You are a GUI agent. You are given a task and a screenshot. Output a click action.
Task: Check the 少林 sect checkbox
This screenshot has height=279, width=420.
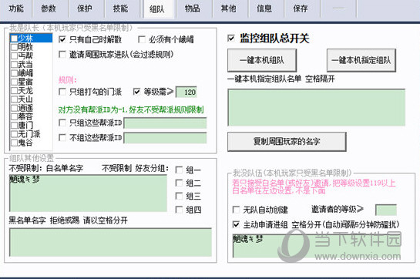pyautogui.click(x=14, y=39)
